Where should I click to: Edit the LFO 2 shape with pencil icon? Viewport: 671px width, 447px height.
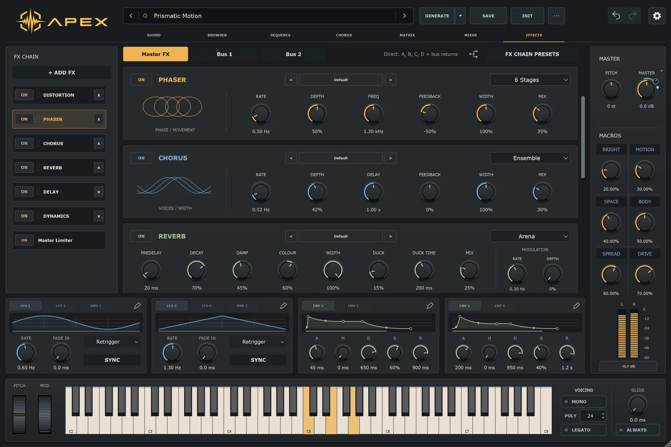(x=283, y=305)
